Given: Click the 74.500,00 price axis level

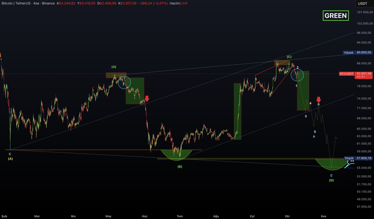Looking at the screenshot, I should pos(364,99).
